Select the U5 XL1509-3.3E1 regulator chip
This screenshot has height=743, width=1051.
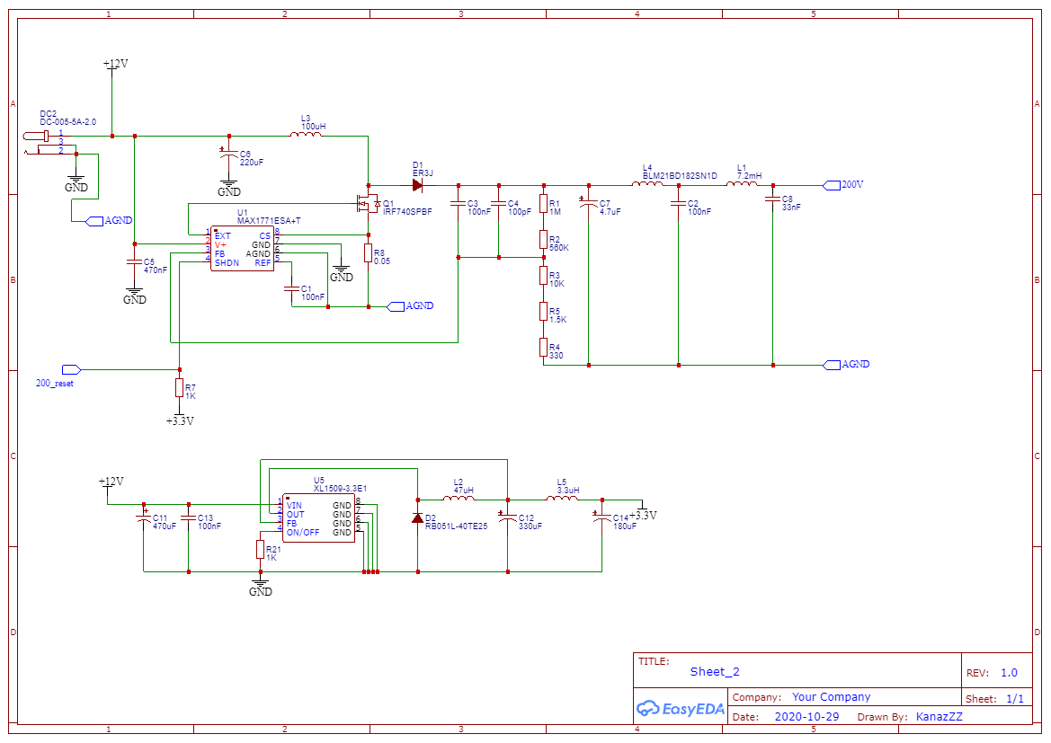click(x=318, y=517)
